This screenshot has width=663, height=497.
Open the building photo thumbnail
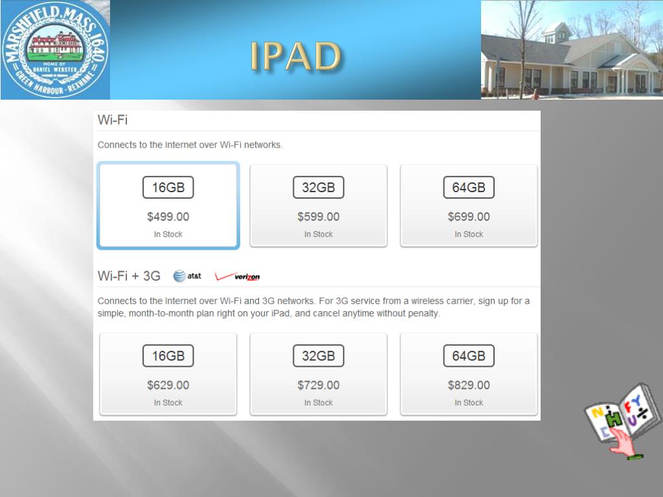click(x=572, y=50)
